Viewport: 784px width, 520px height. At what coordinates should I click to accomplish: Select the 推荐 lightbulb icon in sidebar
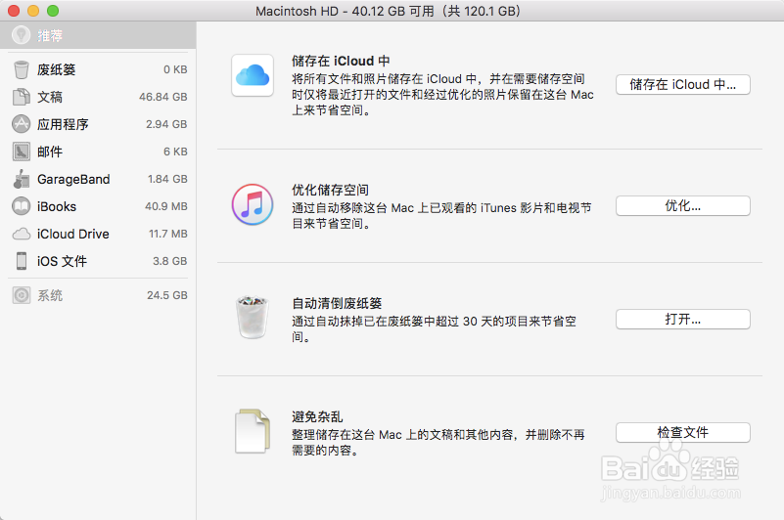21,35
